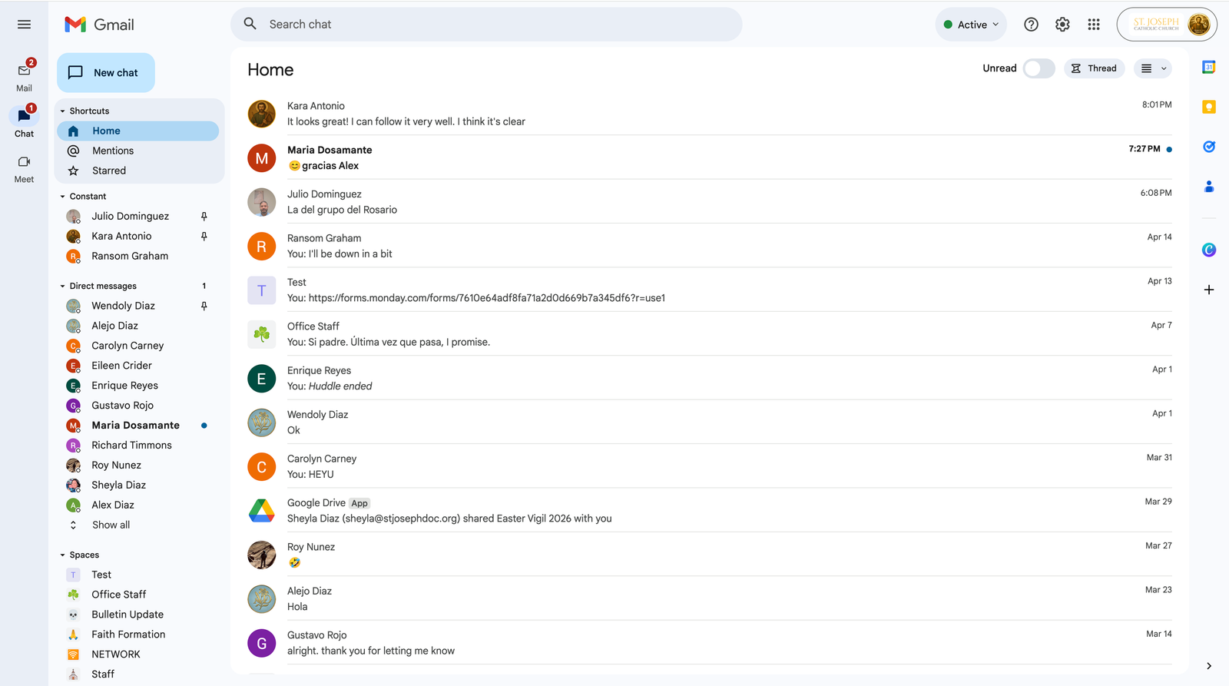Open Alex Diaz direct message
Viewport: 1229px width, 686px height.
pyautogui.click(x=138, y=505)
